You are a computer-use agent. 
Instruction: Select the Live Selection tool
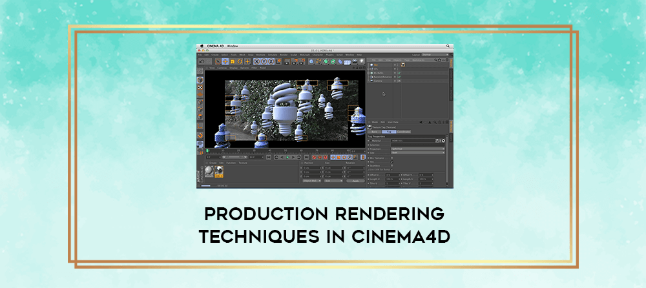[218, 61]
